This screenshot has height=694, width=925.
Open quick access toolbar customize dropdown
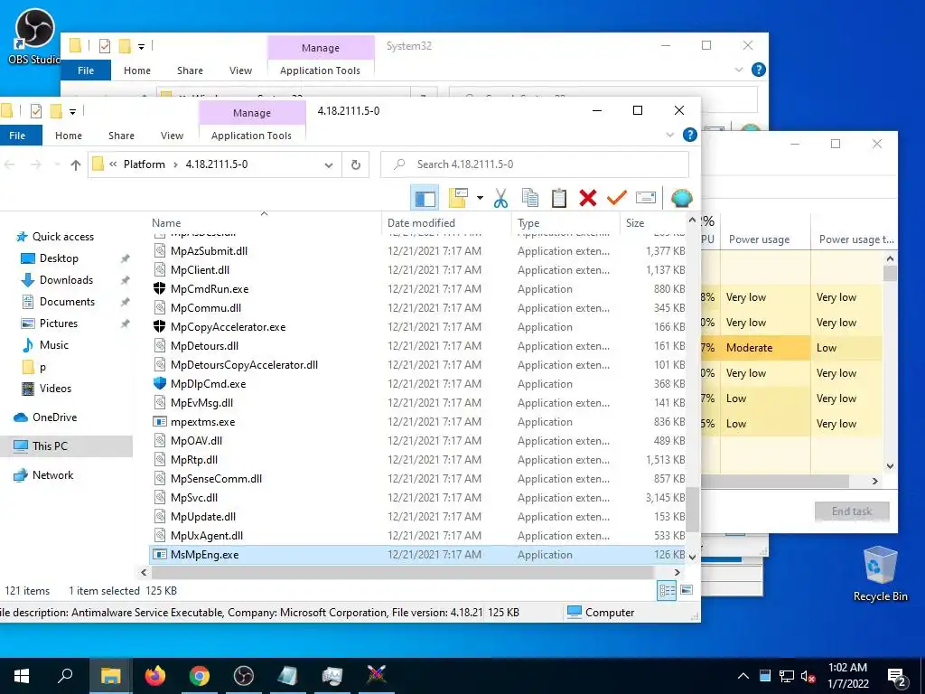(72, 111)
